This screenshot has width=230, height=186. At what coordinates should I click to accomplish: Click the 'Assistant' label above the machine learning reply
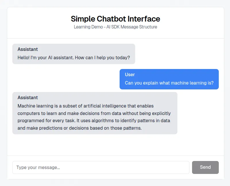click(x=28, y=98)
